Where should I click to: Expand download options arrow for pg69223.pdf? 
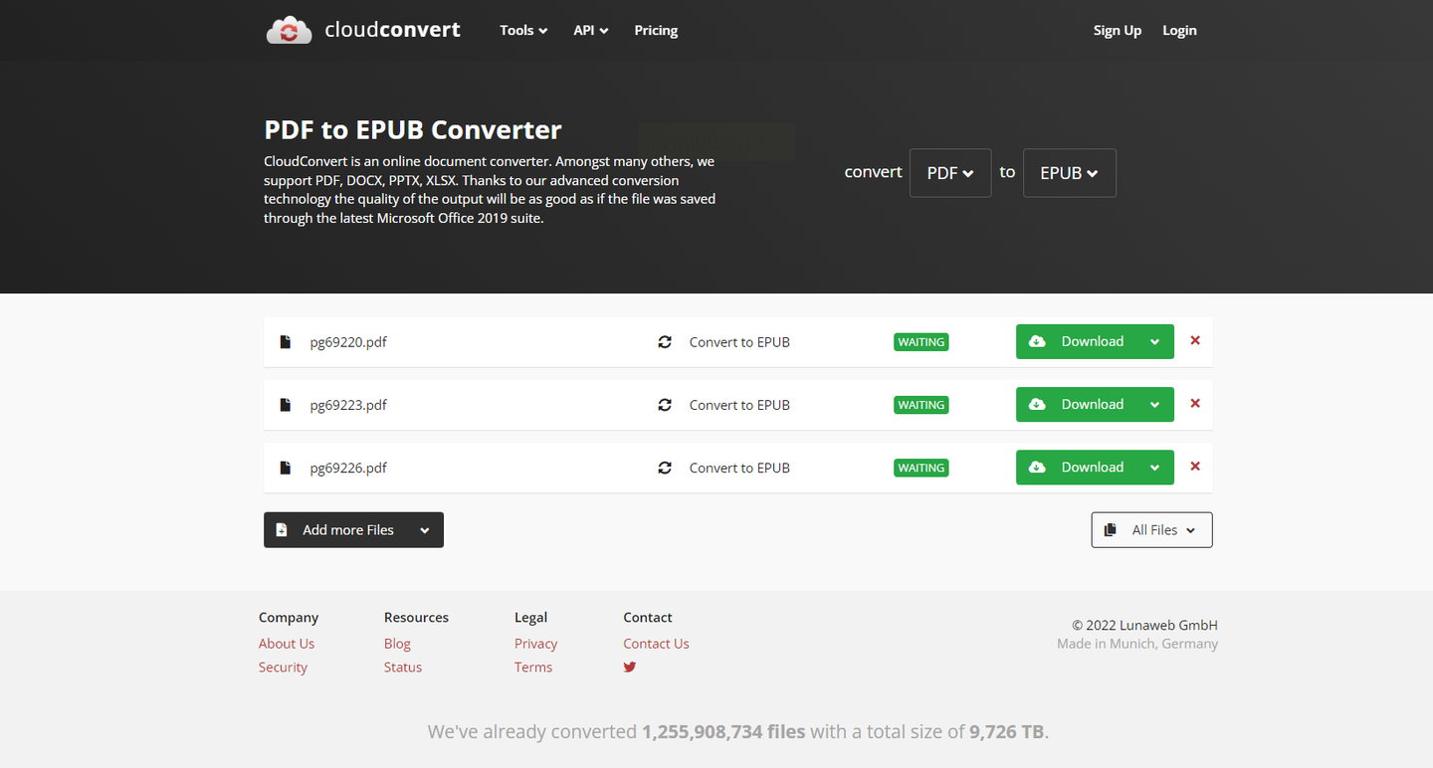[1155, 404]
